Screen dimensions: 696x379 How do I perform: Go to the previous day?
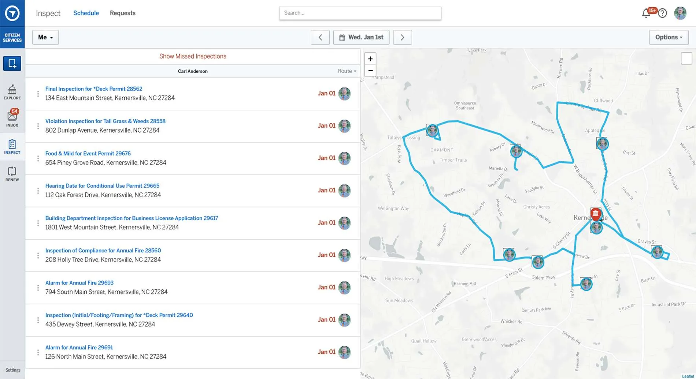click(x=320, y=37)
